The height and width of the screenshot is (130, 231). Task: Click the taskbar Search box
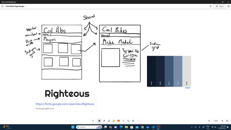(x=89, y=127)
